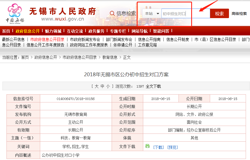This screenshot has height=160, width=250.
Task: Click 智能问答 in the navigation bar
Action: [x=161, y=31]
